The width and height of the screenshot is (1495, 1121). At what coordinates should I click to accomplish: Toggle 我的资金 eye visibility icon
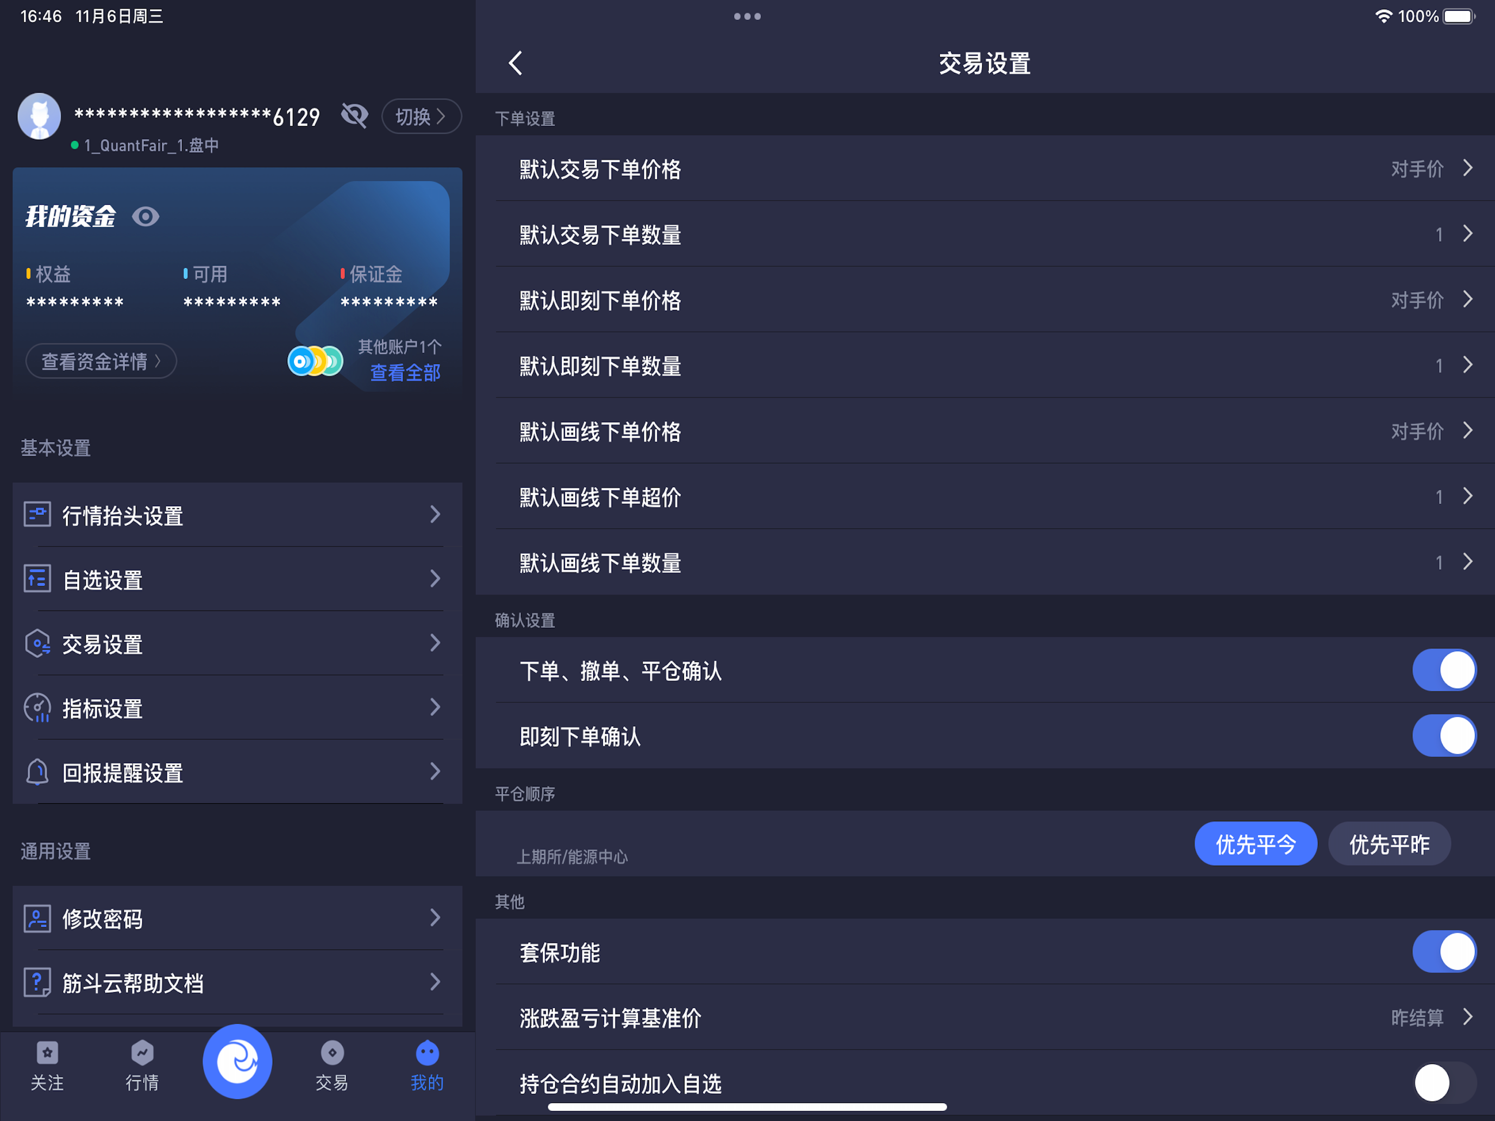click(145, 217)
